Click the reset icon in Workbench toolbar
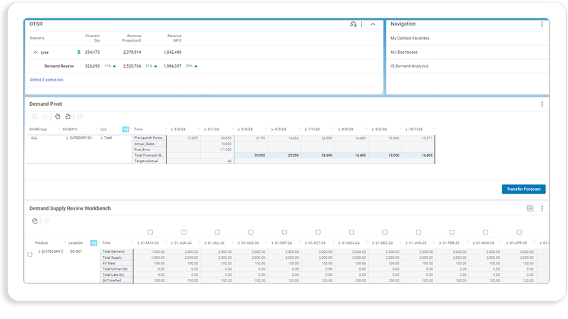This screenshot has width=568, height=319. click(x=35, y=221)
